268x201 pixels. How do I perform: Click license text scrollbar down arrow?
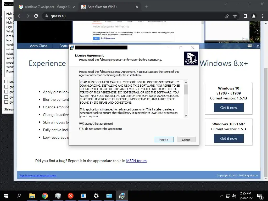(186, 116)
